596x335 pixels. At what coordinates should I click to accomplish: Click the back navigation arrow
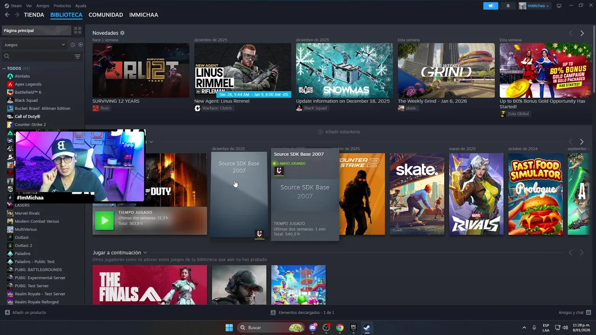point(7,15)
